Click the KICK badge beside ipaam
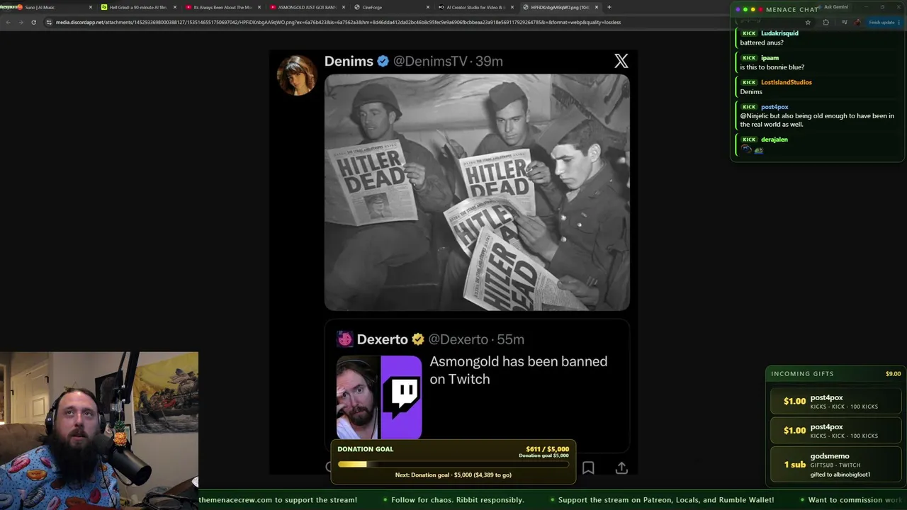Screen dimensions: 907x510 click(749, 58)
